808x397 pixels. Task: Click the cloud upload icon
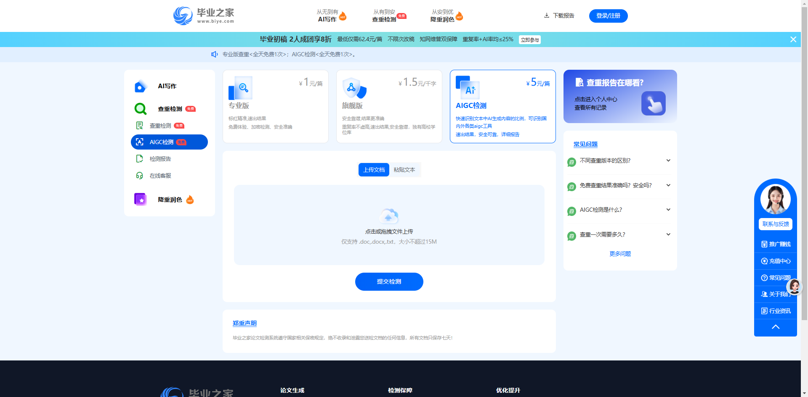389,216
